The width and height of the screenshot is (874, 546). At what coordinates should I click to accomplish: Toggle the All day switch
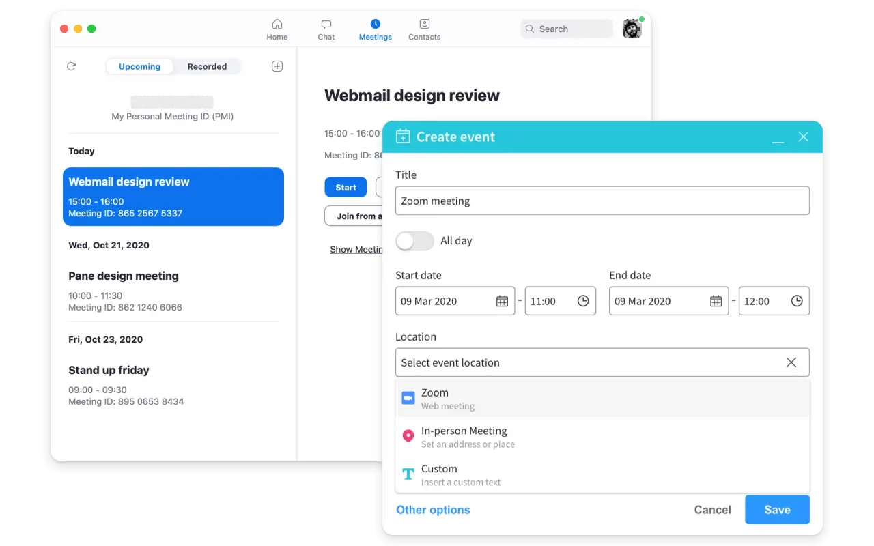tap(414, 241)
